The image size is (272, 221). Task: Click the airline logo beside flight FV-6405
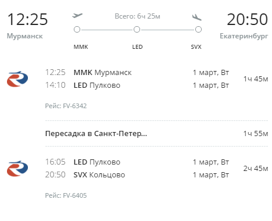click(x=17, y=169)
